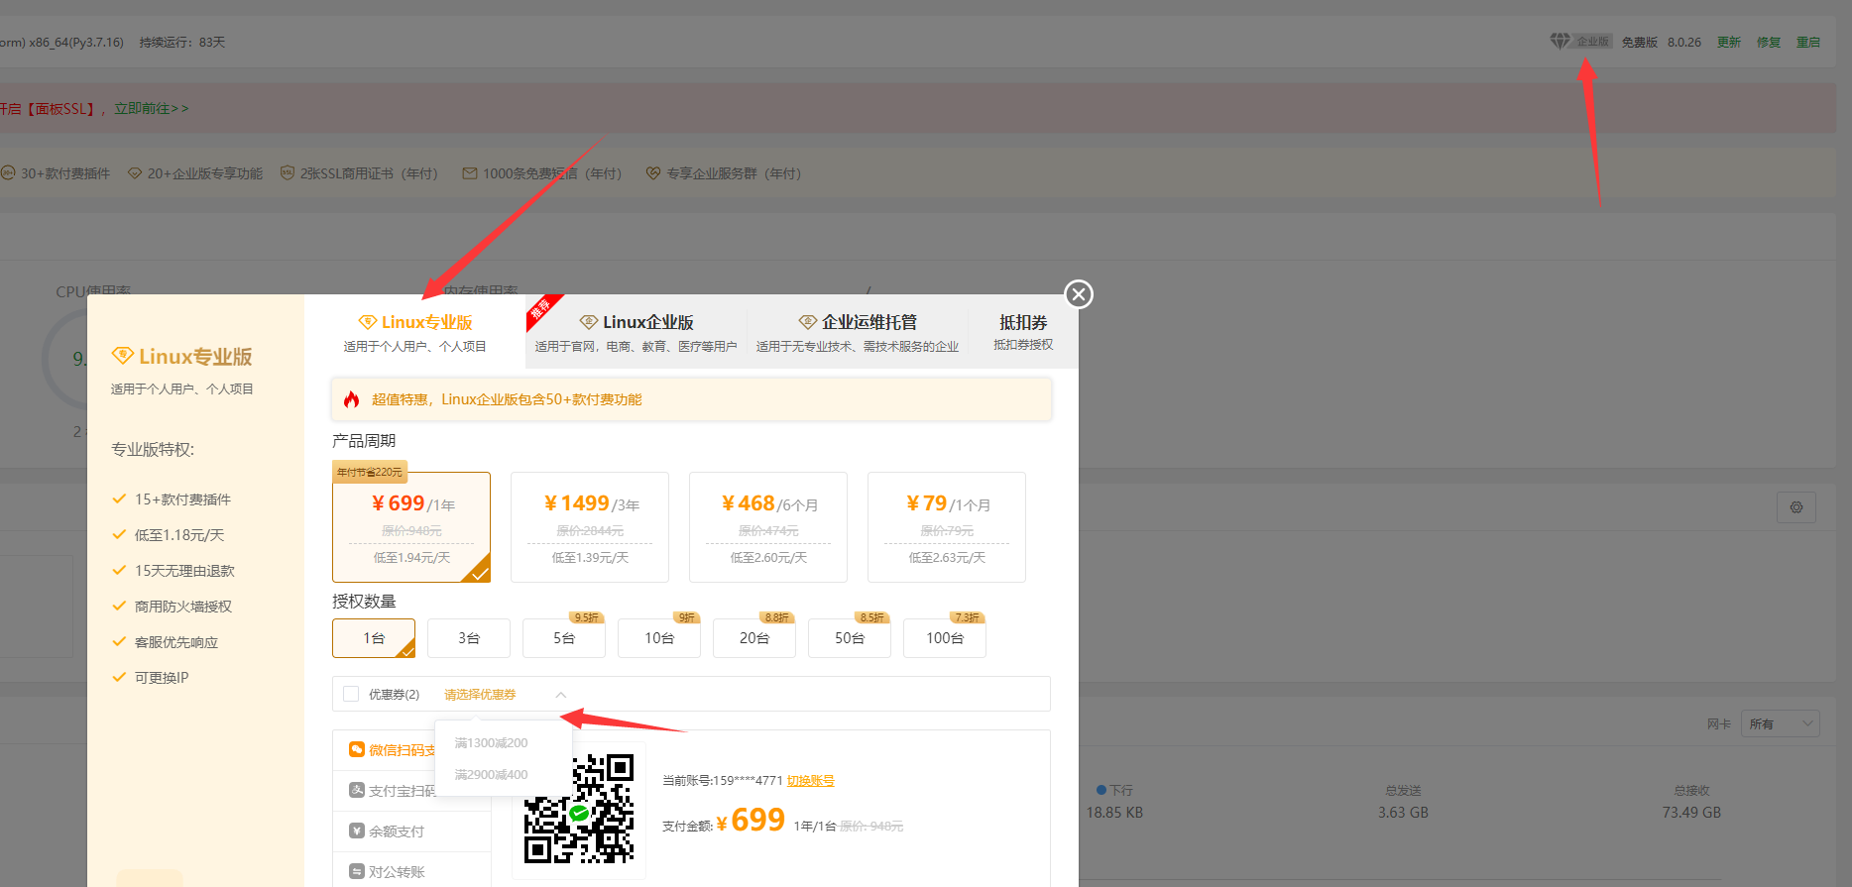Screen dimensions: 1852x887
Task: Click the 1000条免费短信 envelope icon
Action: click(470, 173)
